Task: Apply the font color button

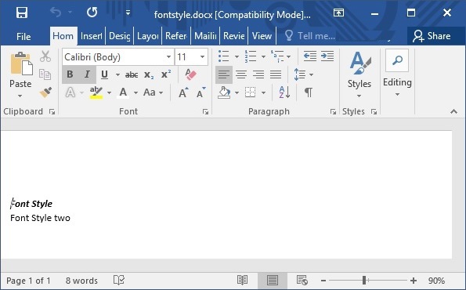Action: (123, 92)
